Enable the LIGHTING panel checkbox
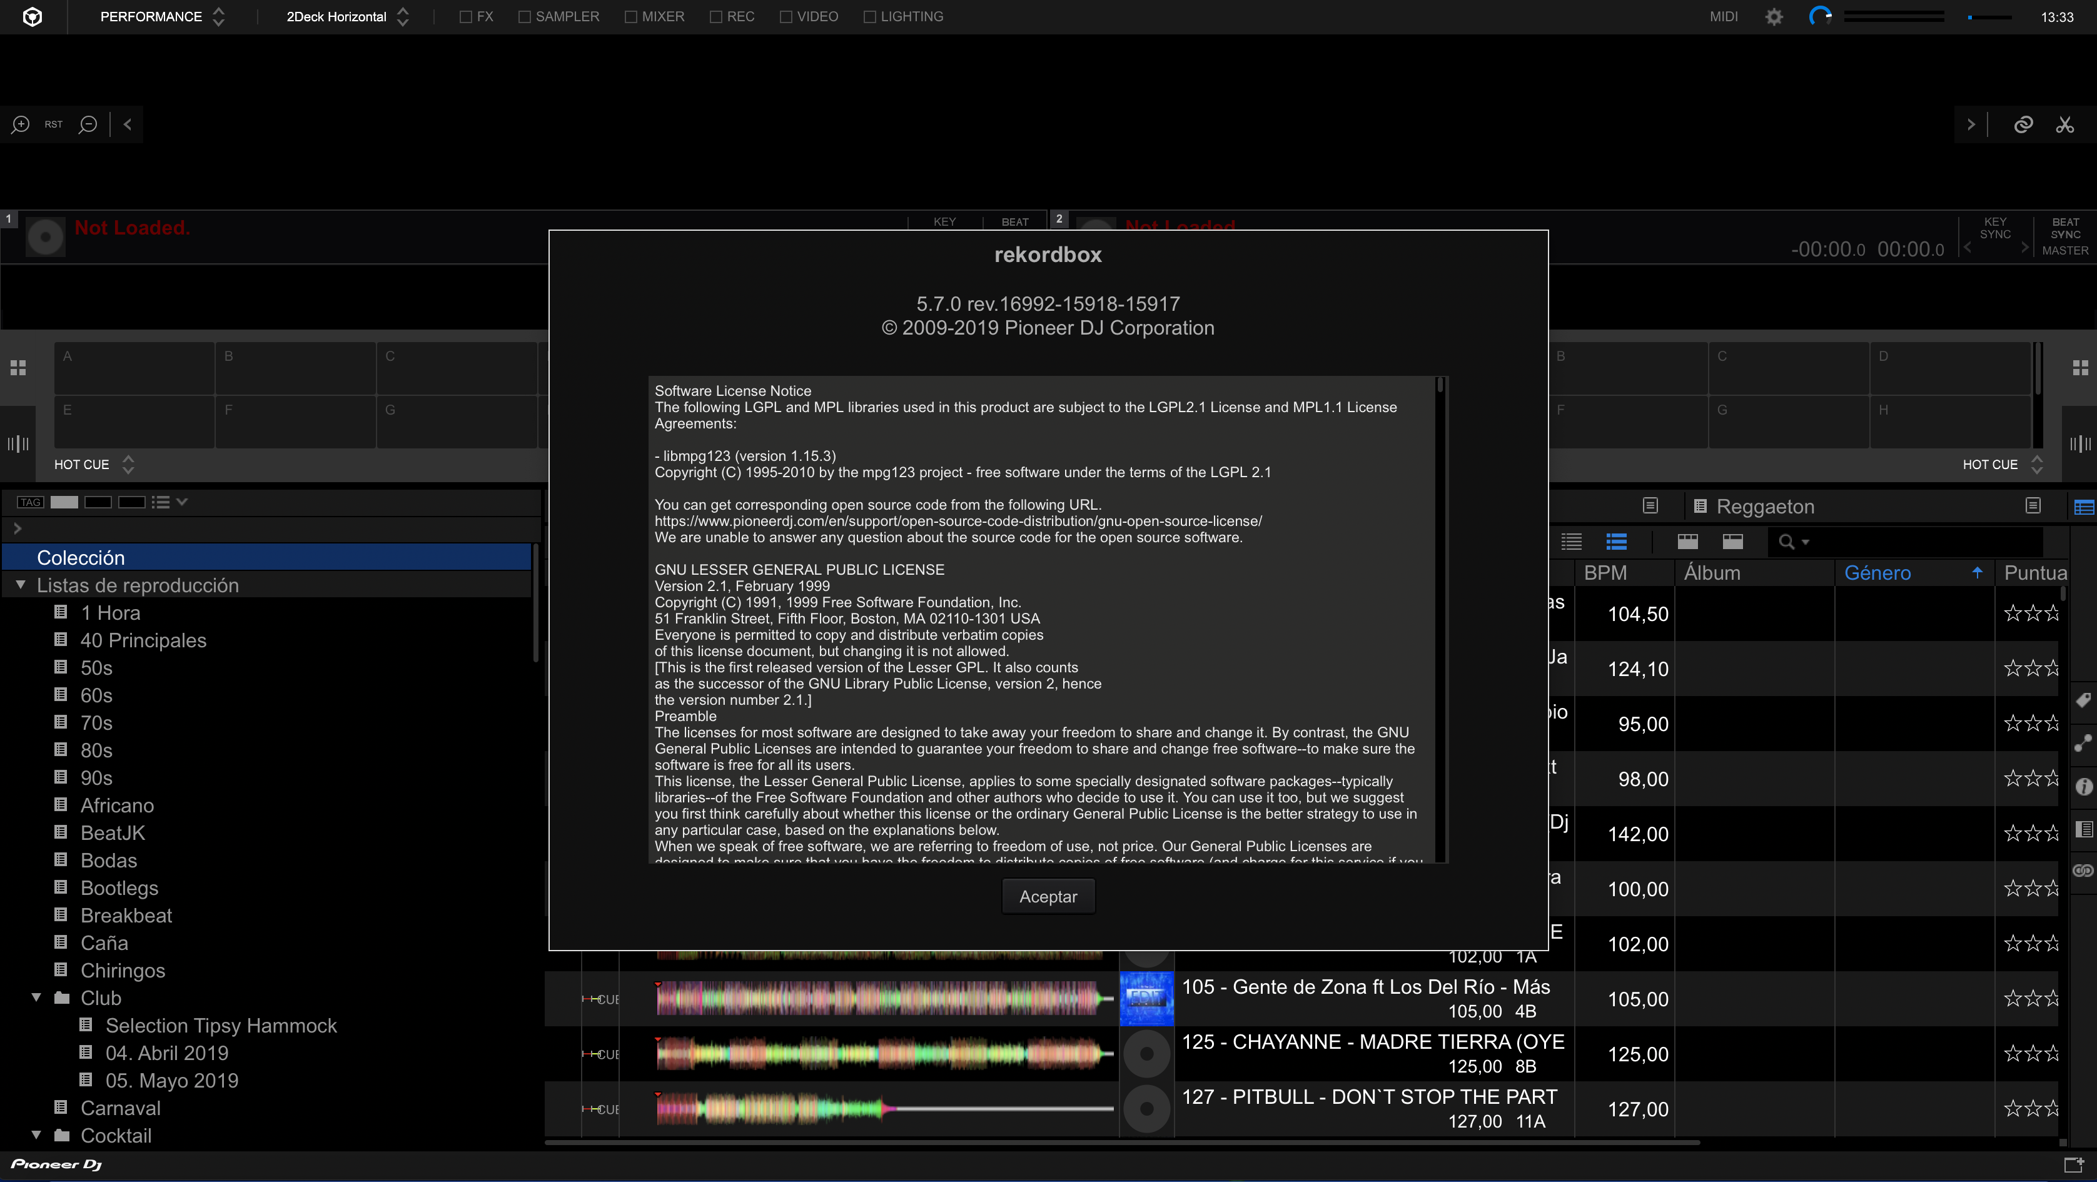 869,17
